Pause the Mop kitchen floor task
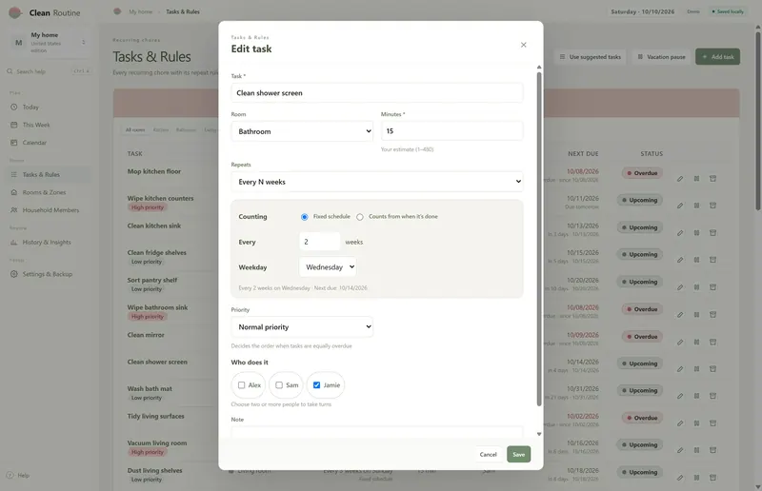The height and width of the screenshot is (491, 762). [696, 179]
